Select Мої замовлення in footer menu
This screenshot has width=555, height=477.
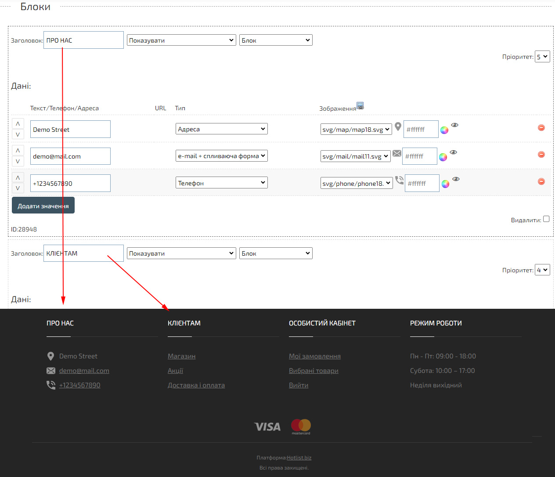click(x=314, y=356)
